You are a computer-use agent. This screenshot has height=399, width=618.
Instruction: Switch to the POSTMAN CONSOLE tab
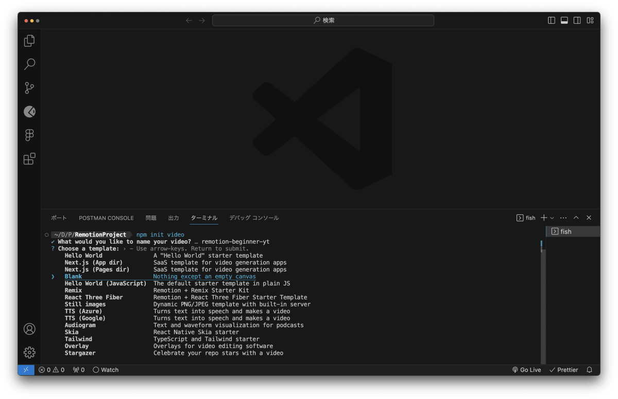click(x=106, y=218)
